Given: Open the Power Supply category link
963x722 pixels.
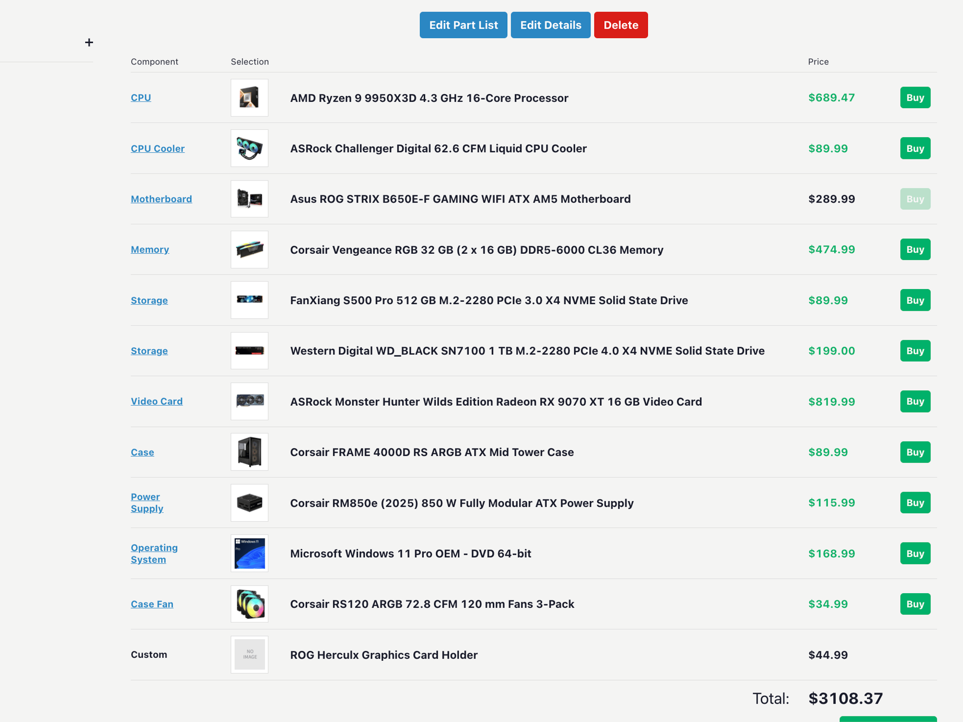Looking at the screenshot, I should tap(147, 502).
